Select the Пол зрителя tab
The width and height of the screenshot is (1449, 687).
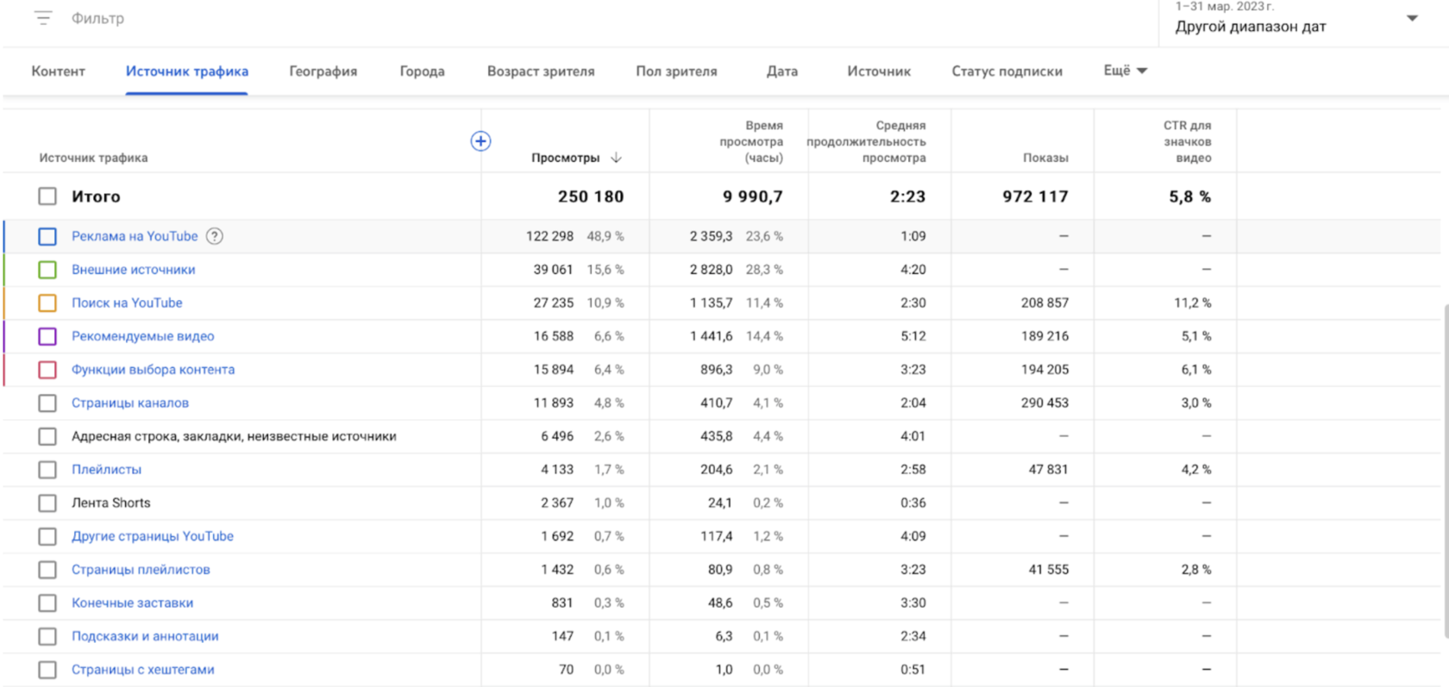(x=677, y=72)
